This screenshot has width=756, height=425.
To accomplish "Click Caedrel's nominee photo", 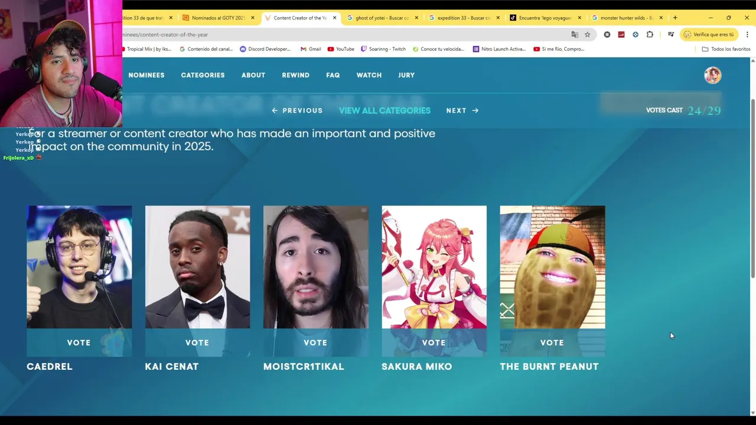I will 79,267.
